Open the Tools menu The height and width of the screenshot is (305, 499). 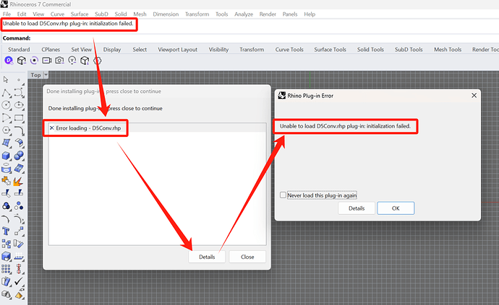tap(221, 14)
